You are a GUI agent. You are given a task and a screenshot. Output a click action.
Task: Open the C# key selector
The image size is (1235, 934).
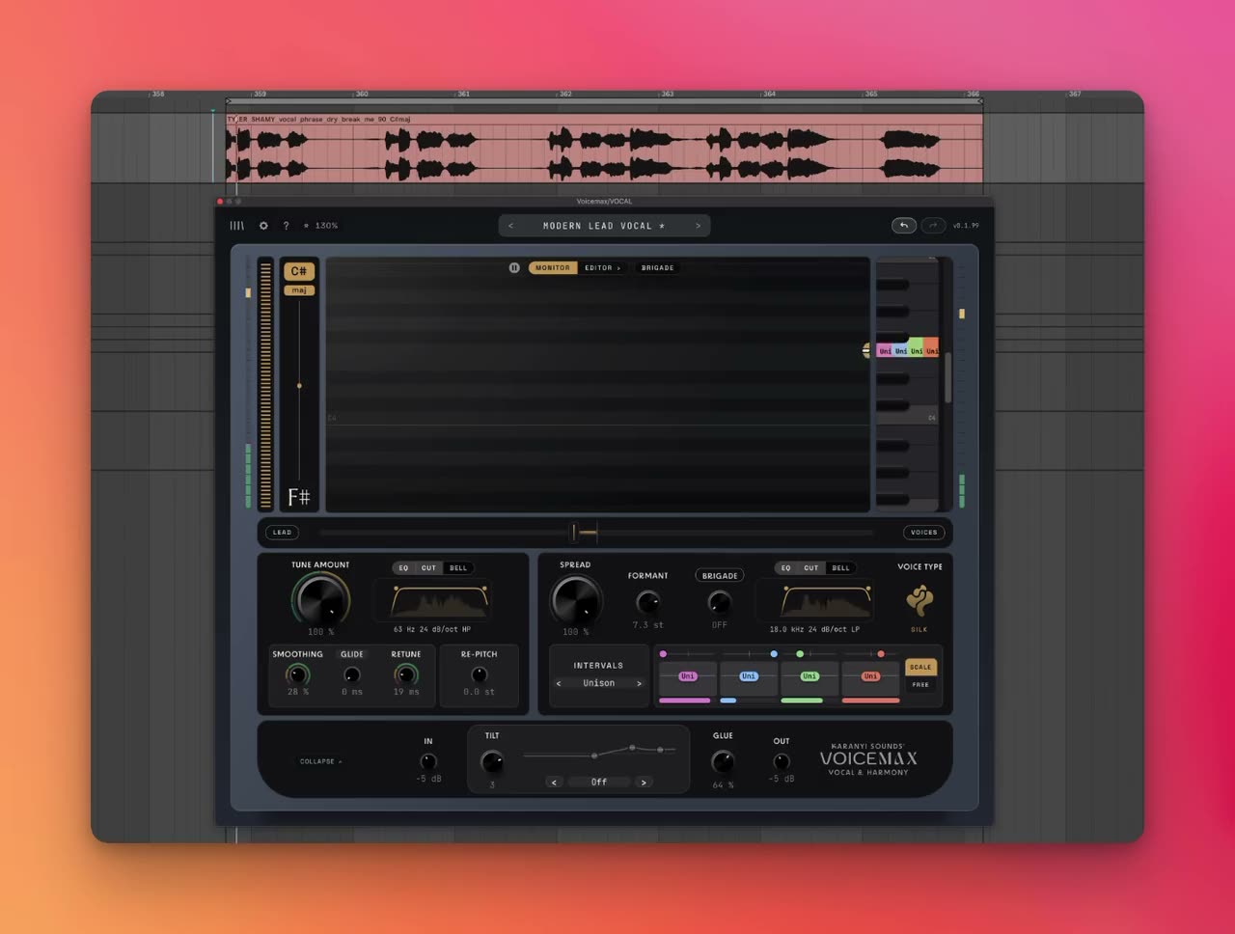click(x=299, y=271)
